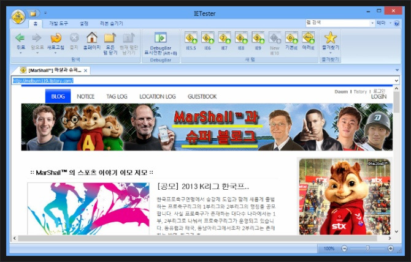Select the Home (홈) ribbon tab
This screenshot has height=262, width=411.
click(x=36, y=23)
